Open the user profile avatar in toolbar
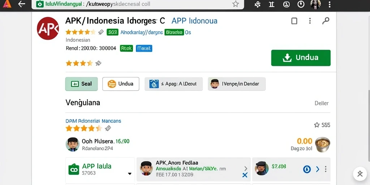Screen dimensions: 370x185 click(315, 4)
